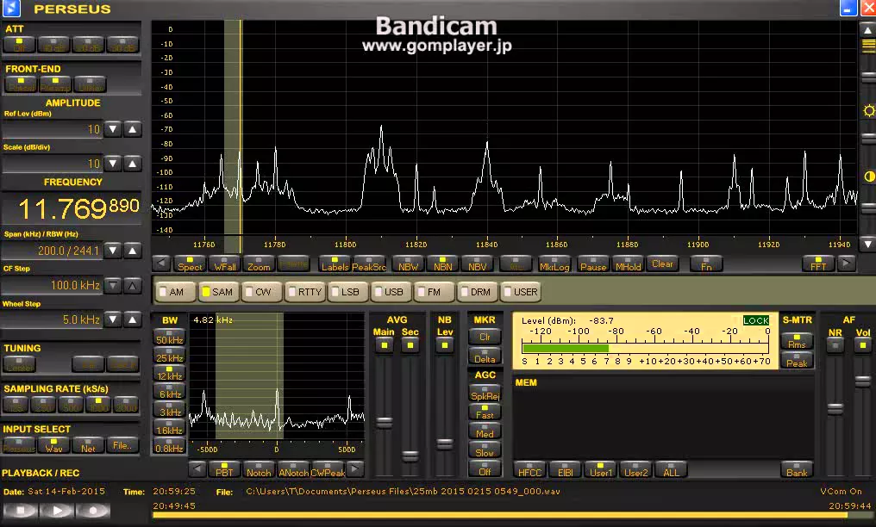
Task: Decrease the CF Step value
Action: pos(113,286)
